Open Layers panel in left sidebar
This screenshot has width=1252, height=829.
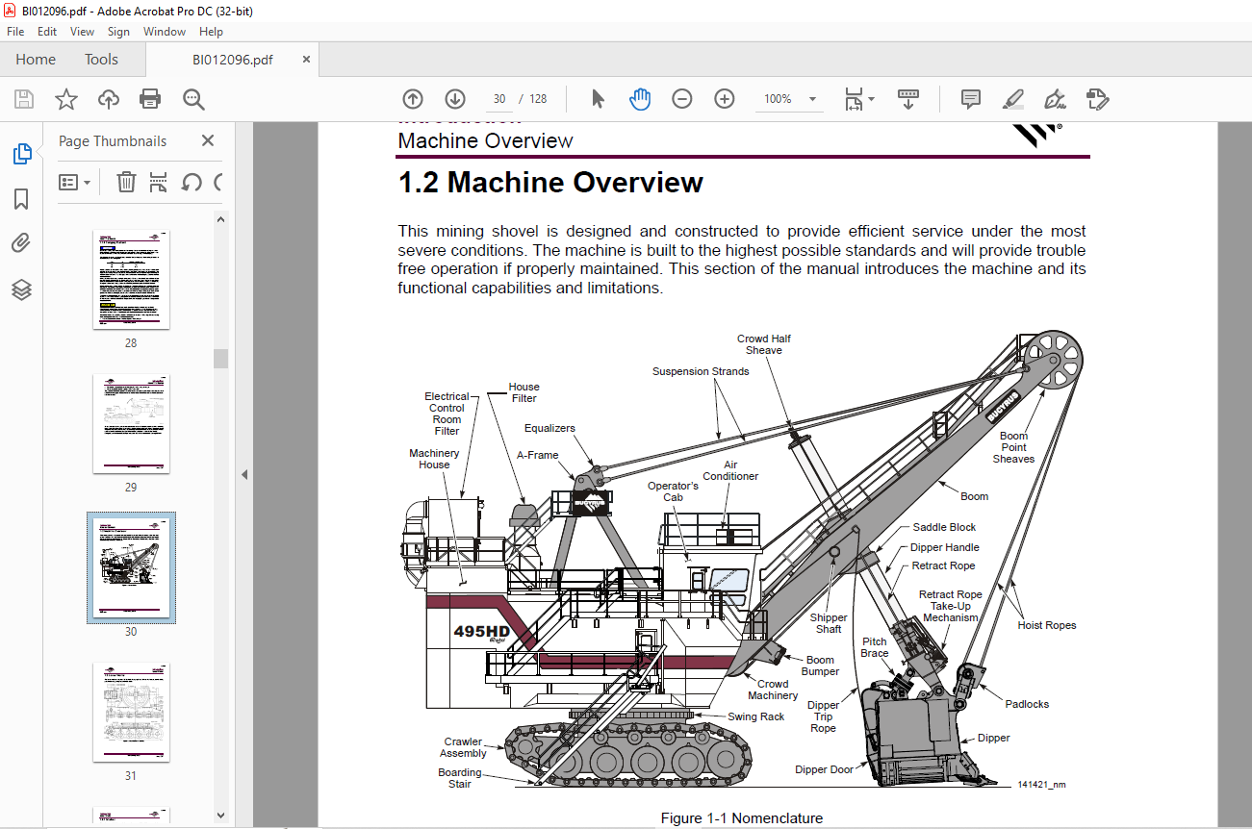coord(21,289)
